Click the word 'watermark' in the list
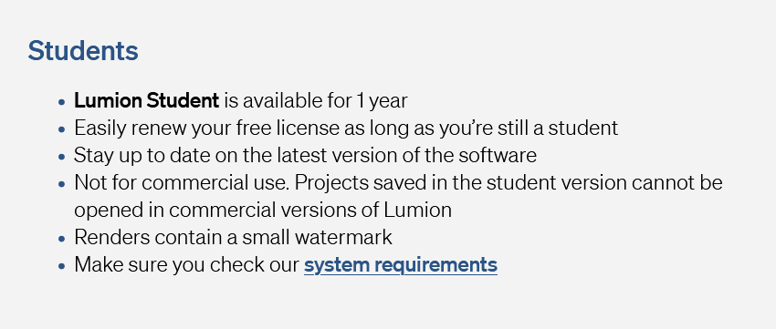776x329 pixels. coord(343,238)
